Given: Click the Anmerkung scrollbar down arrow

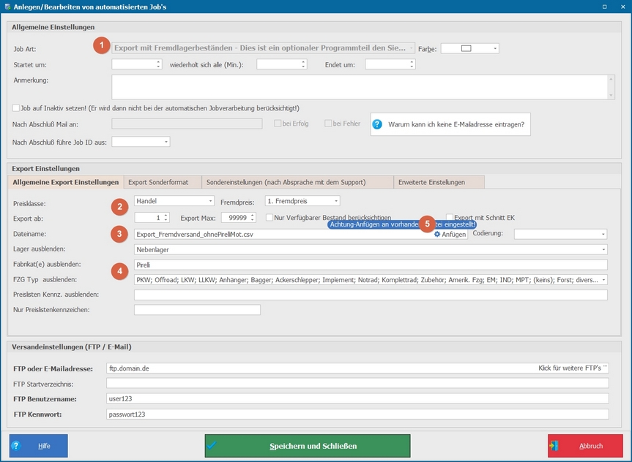Looking at the screenshot, I should 611,95.
